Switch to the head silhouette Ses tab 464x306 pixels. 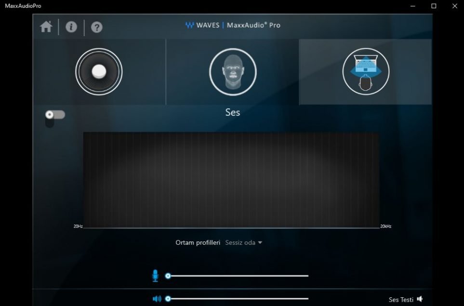(233, 71)
